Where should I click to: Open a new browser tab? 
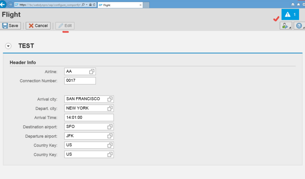tap(146, 5)
